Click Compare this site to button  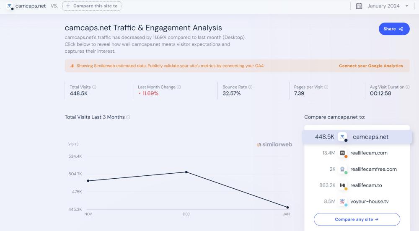click(x=92, y=6)
